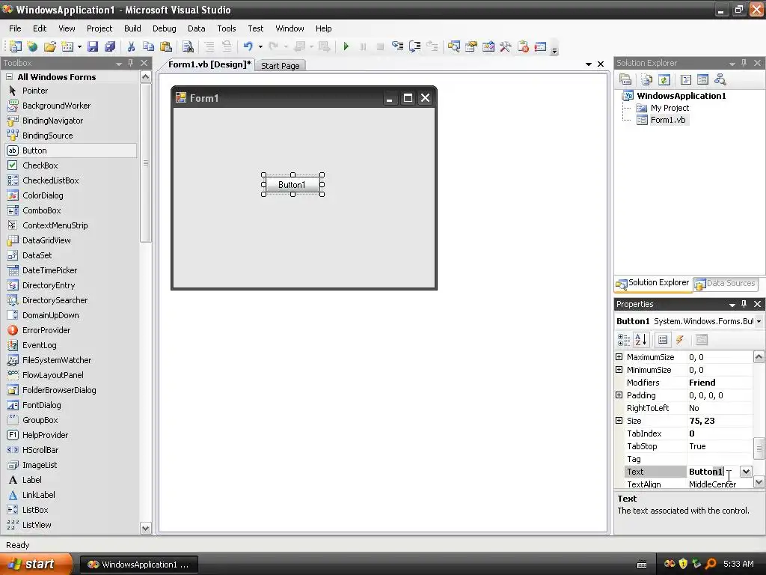
Task: Open the Tools menu
Action: pos(227,28)
